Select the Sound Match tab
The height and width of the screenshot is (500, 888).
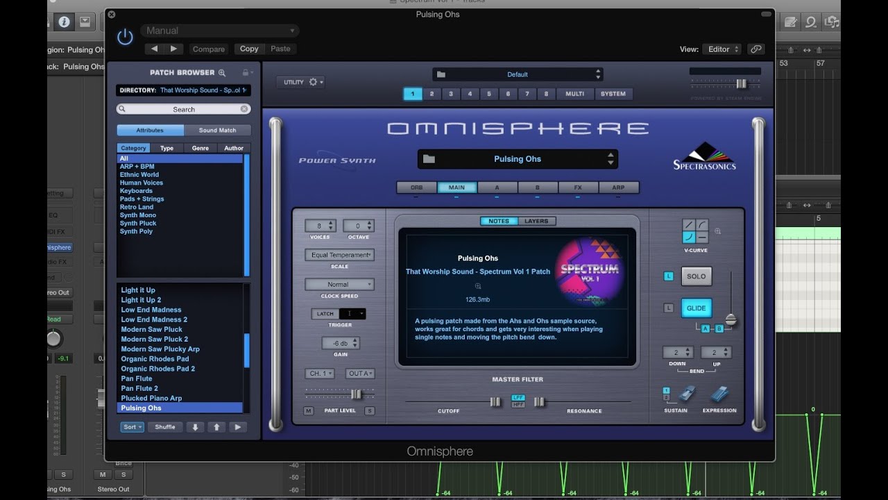(218, 130)
